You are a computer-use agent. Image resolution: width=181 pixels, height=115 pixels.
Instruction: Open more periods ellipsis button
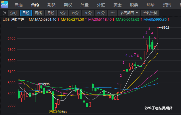(x=112, y=13)
